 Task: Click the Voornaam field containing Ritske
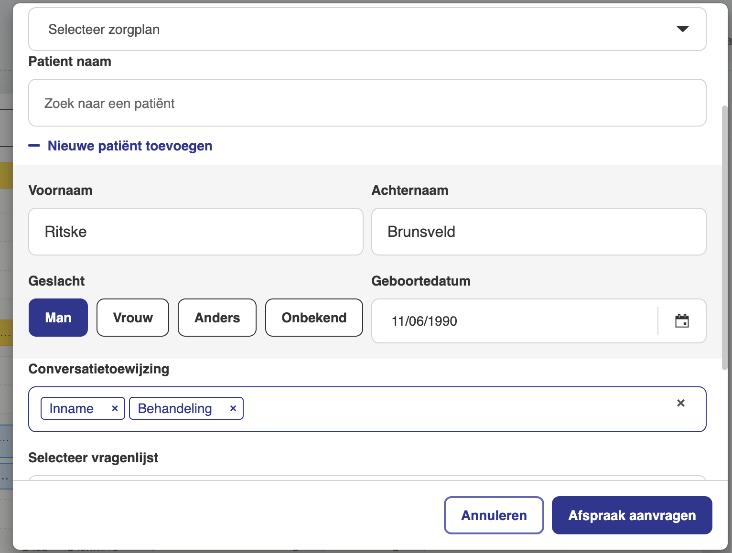click(196, 232)
